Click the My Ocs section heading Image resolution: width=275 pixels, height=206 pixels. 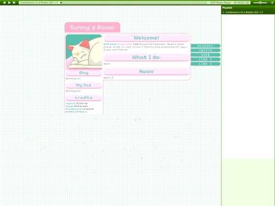84,85
